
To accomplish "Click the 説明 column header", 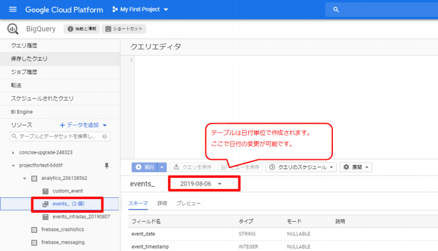I will (340, 222).
